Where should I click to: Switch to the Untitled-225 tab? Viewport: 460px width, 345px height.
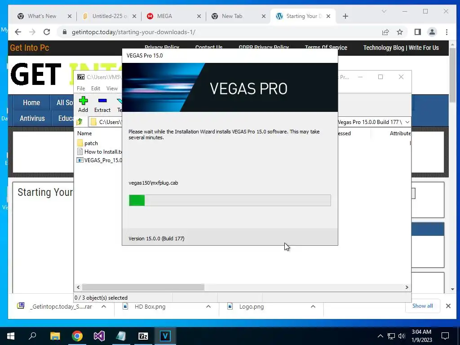point(110,16)
